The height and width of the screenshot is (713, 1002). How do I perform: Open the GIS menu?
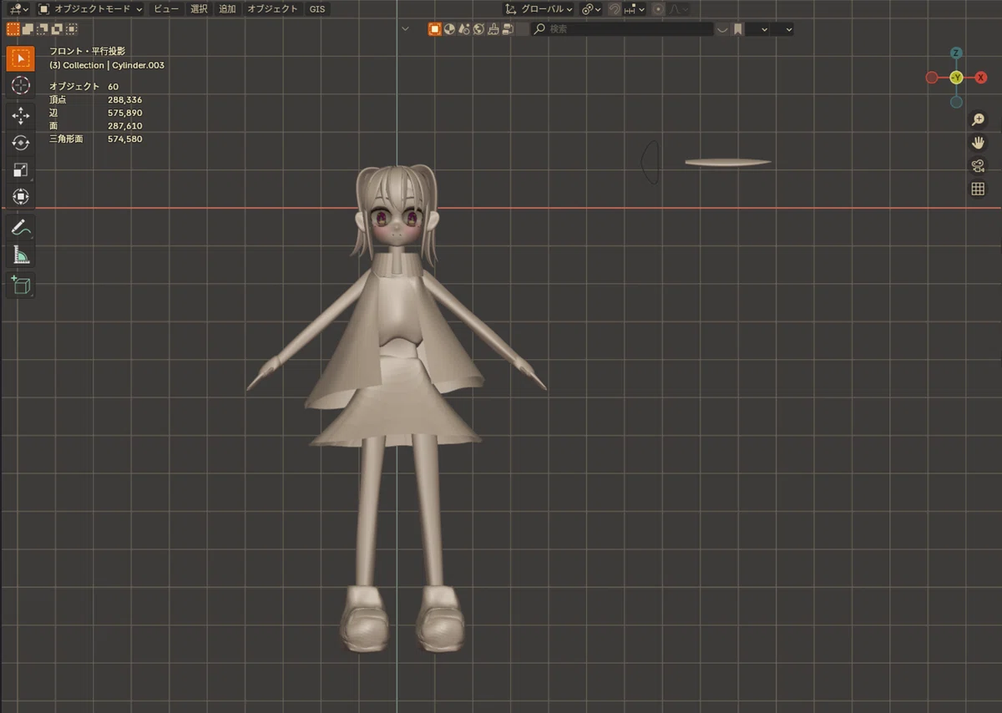(x=317, y=8)
